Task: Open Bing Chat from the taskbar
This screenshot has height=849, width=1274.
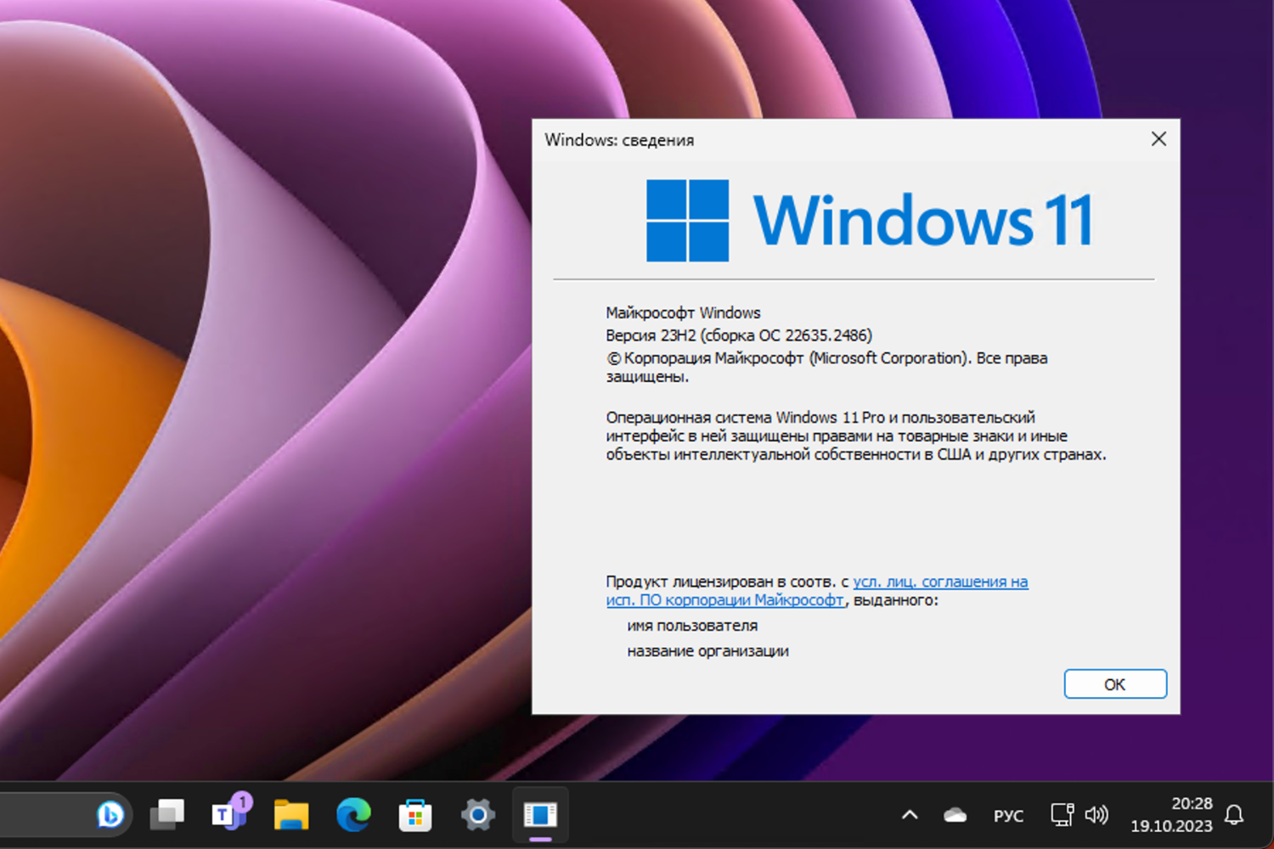Action: coord(111,814)
